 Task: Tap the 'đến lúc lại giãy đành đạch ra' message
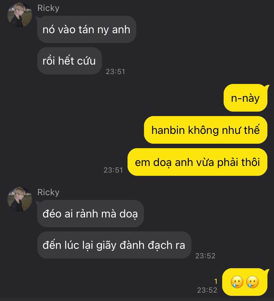click(114, 245)
